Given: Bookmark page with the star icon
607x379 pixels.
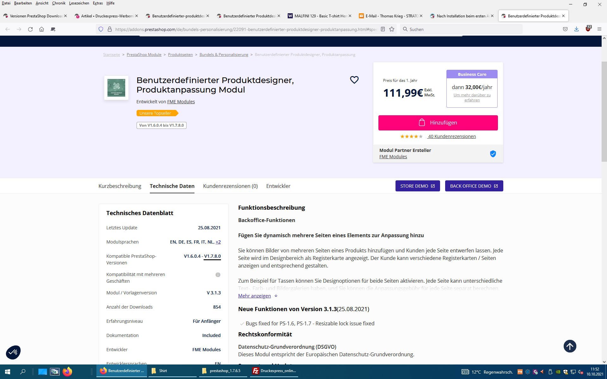Looking at the screenshot, I should tap(392, 29).
